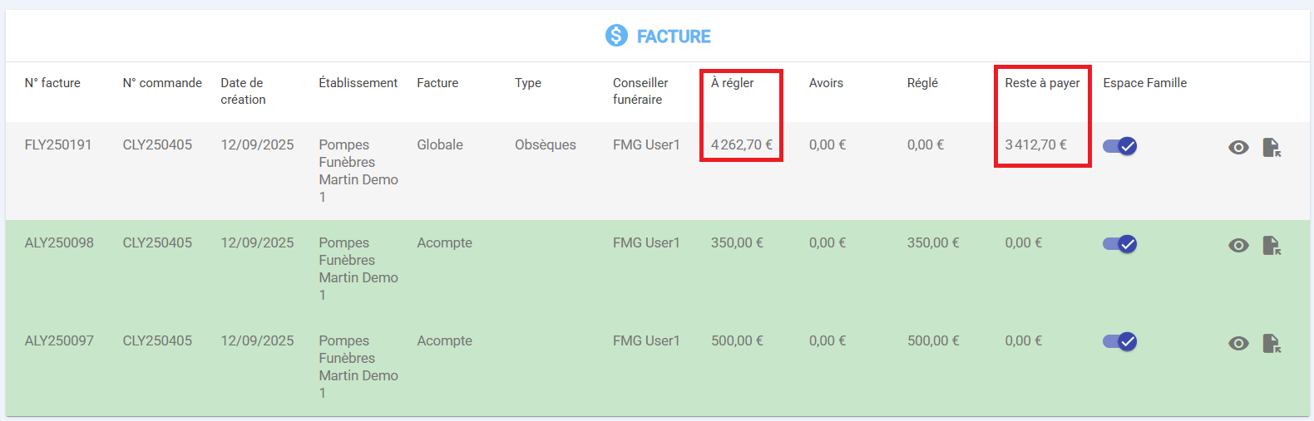
Task: Click the 4 262,70 € amount cell
Action: coord(741,144)
